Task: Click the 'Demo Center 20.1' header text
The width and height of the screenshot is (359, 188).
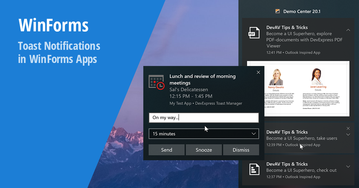Action: tap(302, 11)
